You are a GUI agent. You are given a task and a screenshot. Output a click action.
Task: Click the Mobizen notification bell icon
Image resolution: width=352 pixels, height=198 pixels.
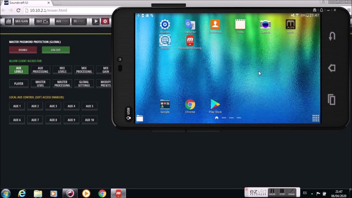[x=321, y=10]
